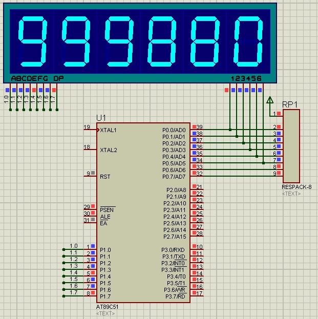Click pin number 9 at RST
This screenshot has width=318, height=319.
click(x=88, y=174)
